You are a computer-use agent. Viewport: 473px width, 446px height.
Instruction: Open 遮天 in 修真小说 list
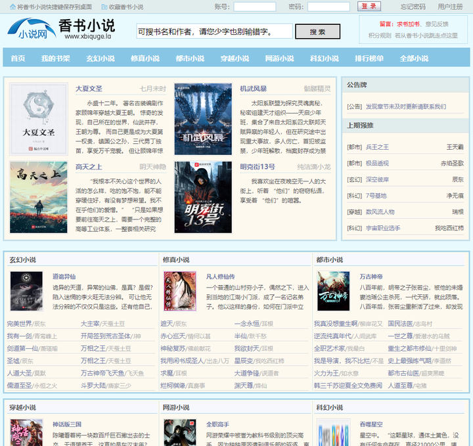pos(166,324)
